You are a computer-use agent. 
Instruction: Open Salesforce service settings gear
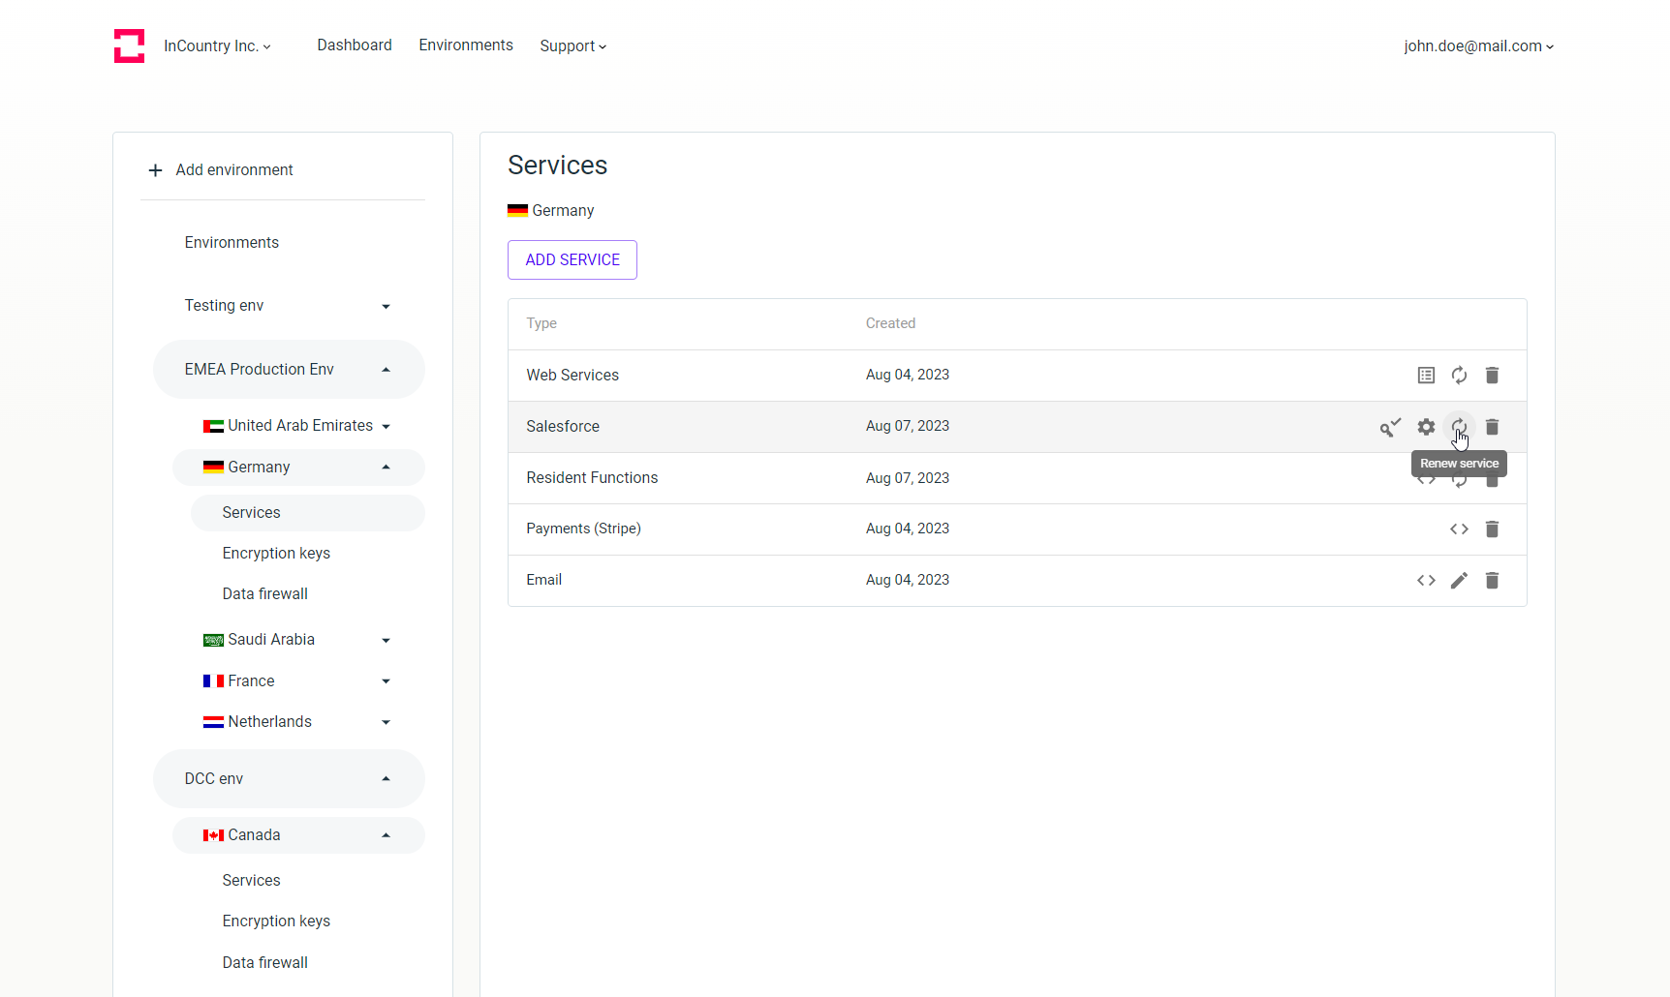[1426, 426]
